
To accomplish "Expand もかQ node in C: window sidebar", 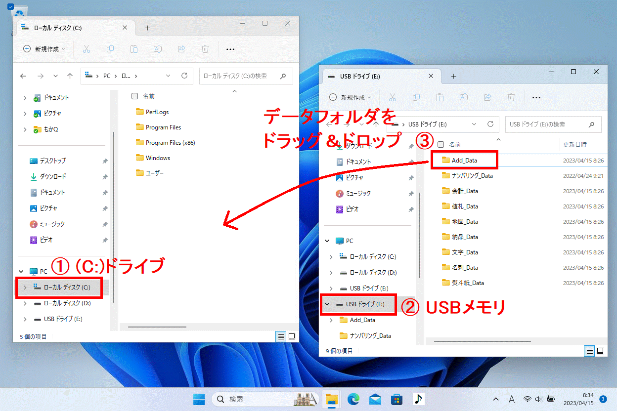I will [25, 129].
